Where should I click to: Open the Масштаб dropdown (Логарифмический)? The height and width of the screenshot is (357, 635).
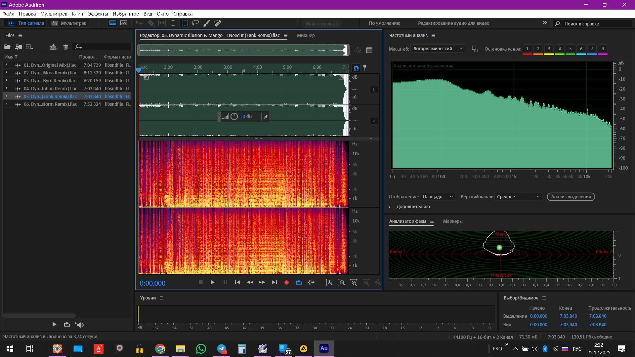click(x=438, y=49)
